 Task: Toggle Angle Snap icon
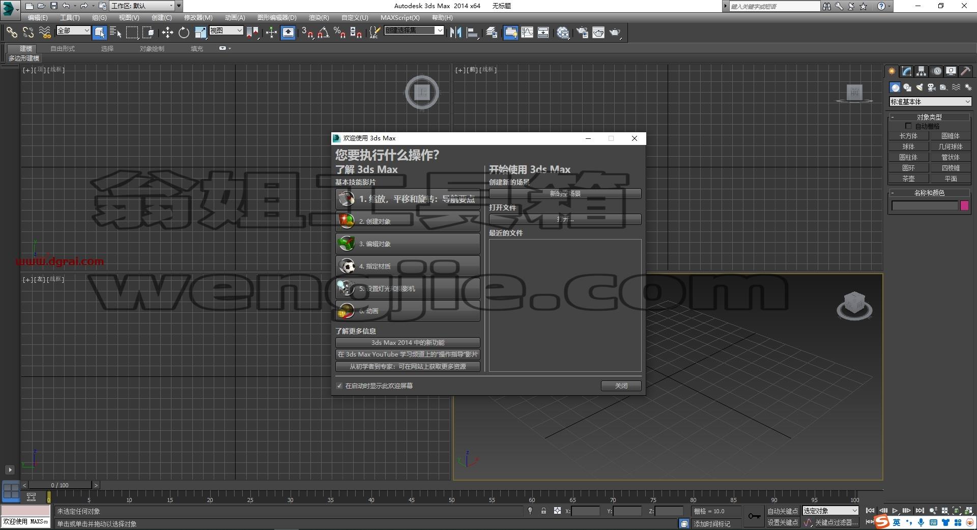point(323,33)
